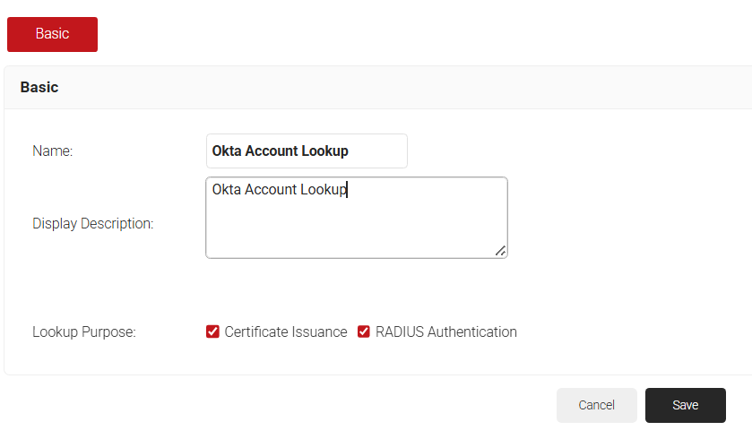Click empty space below the description text
The height and width of the screenshot is (439, 752).
(x=356, y=231)
